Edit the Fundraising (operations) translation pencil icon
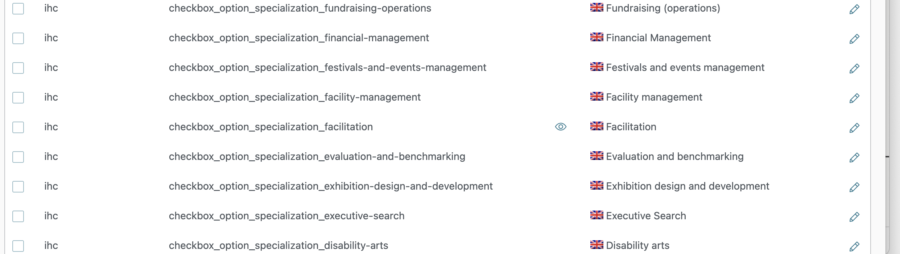 854,9
